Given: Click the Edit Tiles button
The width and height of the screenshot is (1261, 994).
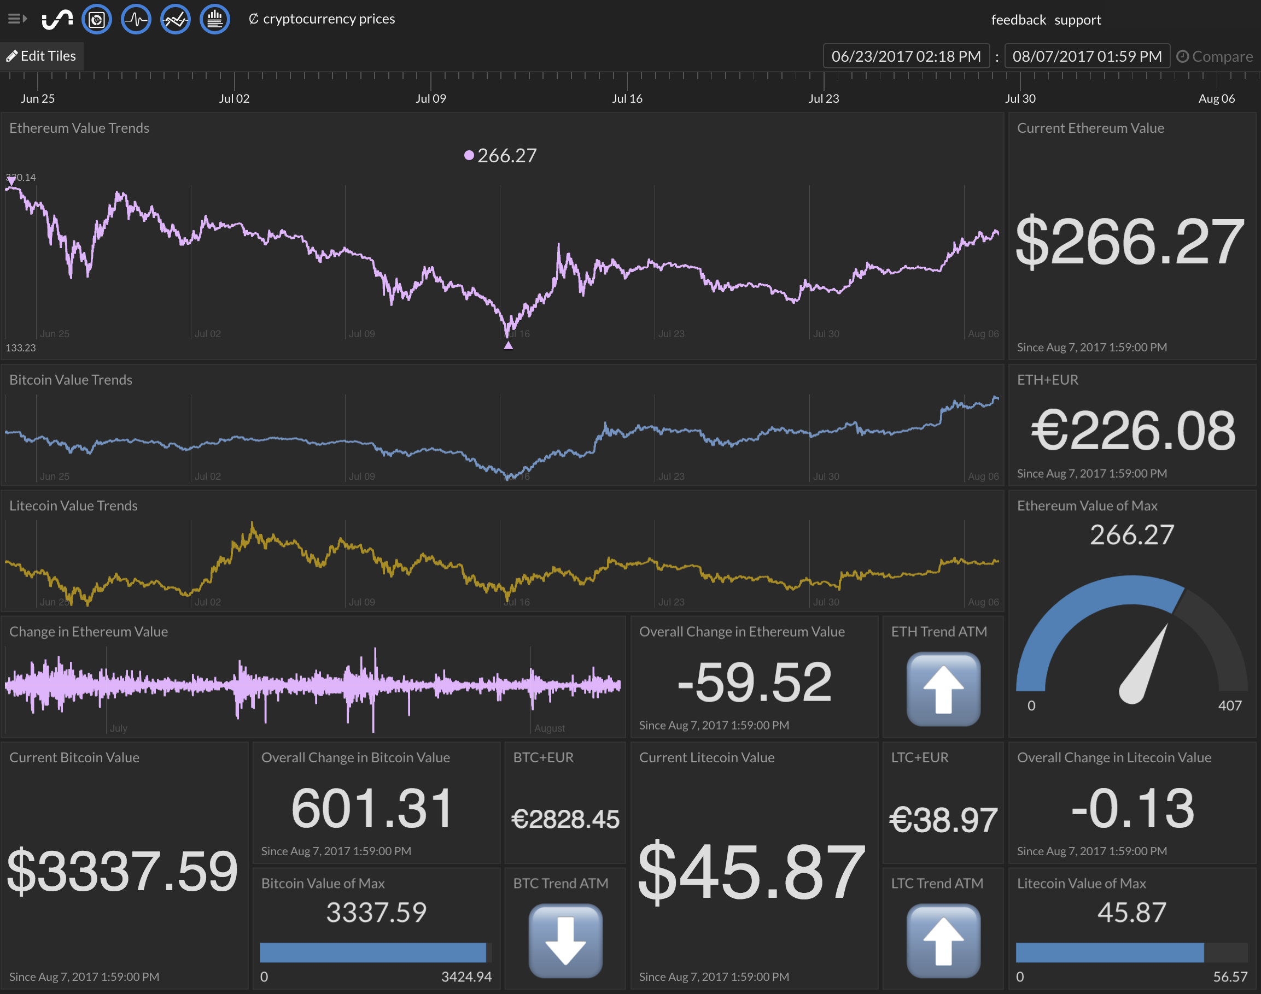Looking at the screenshot, I should click(x=41, y=55).
